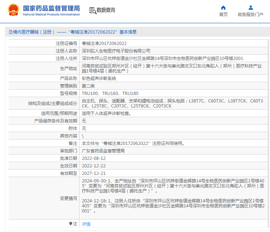Click the 适用范围/预期用途 label
Image resolution: width=270 pixels, height=232 pixels.
[59, 114]
